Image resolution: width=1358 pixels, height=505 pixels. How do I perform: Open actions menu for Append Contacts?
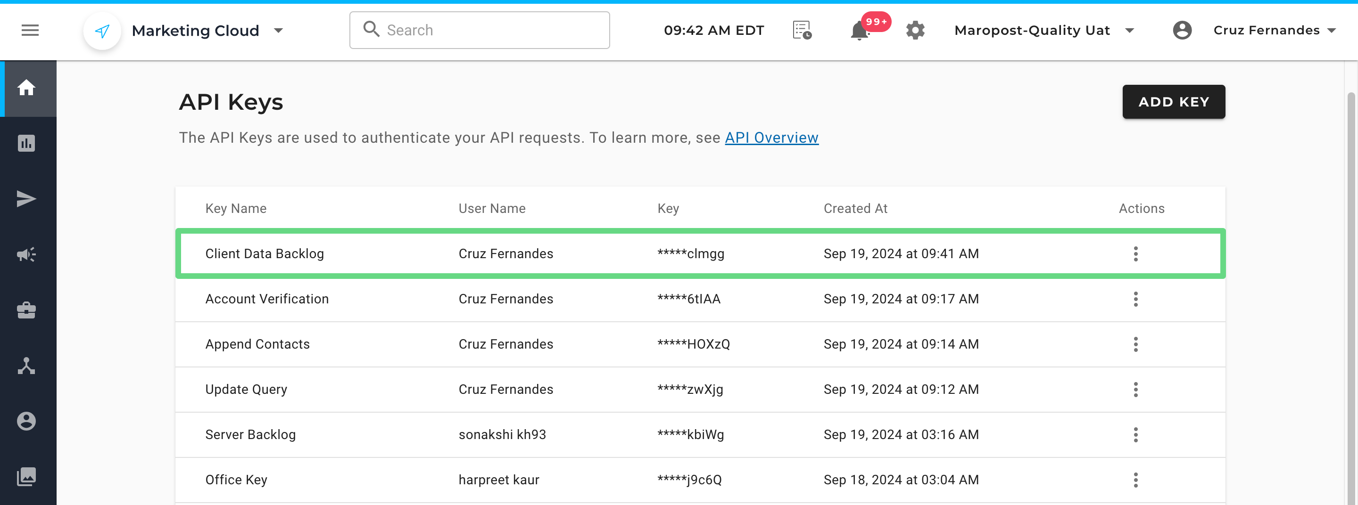[x=1135, y=344]
